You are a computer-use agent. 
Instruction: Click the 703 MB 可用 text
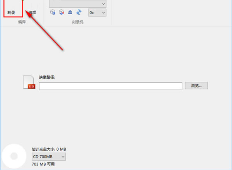[43, 164]
